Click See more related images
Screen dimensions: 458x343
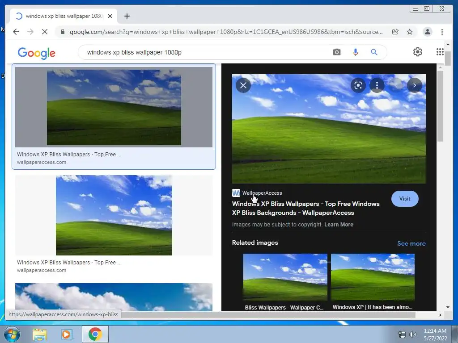tap(411, 243)
